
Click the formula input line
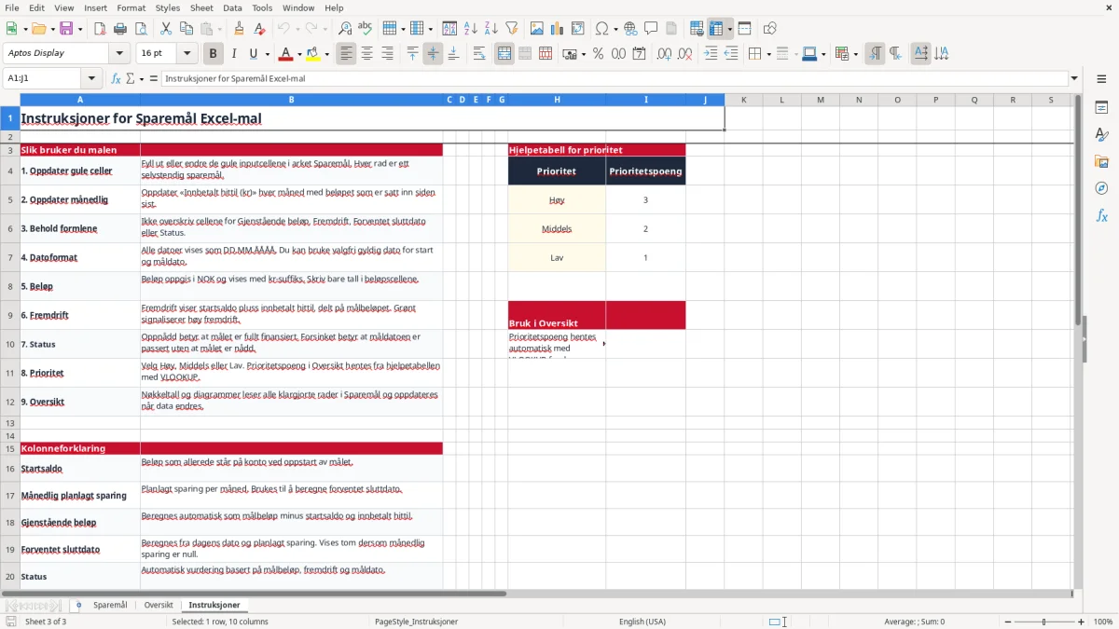pos(614,78)
